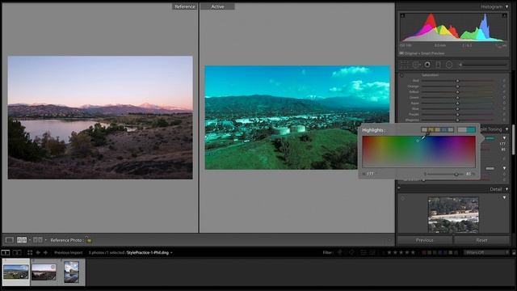This screenshot has width=517, height=291.
Task: Filter by flagged status icon
Action: tap(339, 252)
